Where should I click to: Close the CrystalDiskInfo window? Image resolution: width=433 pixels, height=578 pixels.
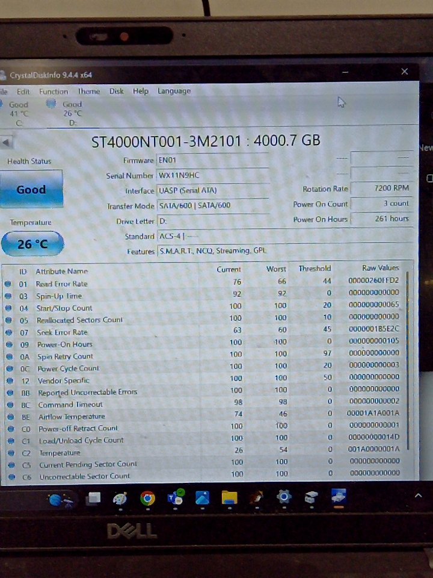404,72
